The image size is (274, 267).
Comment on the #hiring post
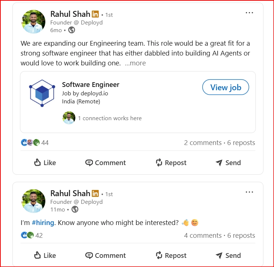(x=105, y=255)
